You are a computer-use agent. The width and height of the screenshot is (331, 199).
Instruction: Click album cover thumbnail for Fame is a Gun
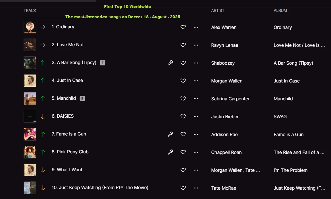pos(30,134)
